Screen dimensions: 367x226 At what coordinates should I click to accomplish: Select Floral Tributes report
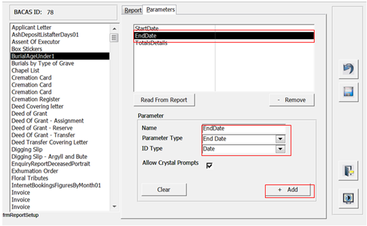[x=60, y=178]
